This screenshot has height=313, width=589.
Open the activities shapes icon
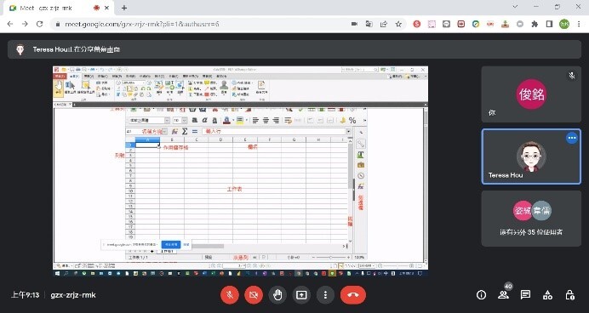547,295
